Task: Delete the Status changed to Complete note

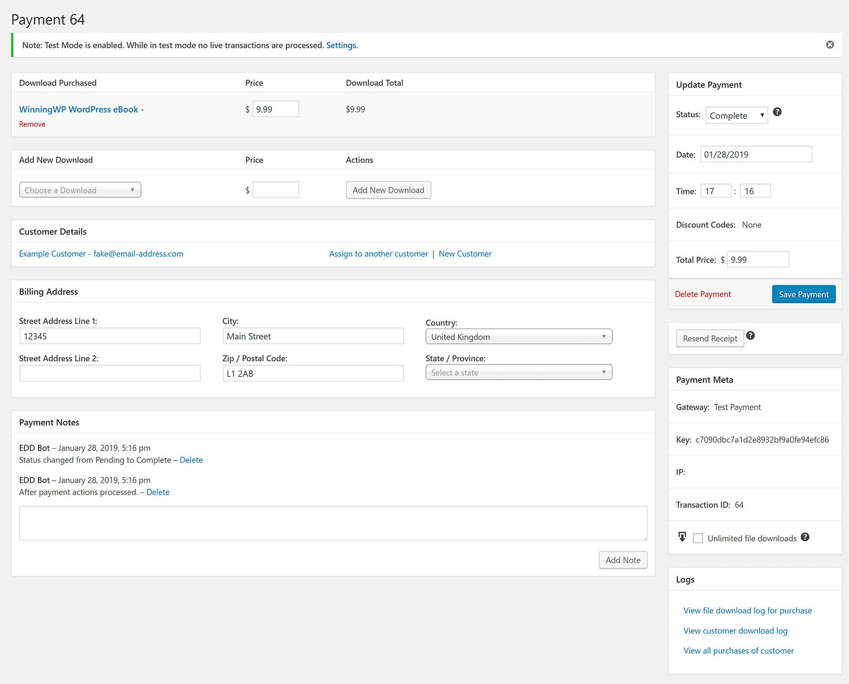Action: pos(191,460)
